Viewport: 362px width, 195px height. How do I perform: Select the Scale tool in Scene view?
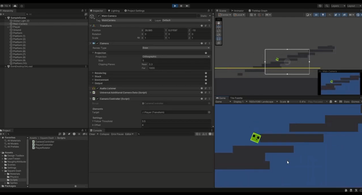click(x=219, y=35)
